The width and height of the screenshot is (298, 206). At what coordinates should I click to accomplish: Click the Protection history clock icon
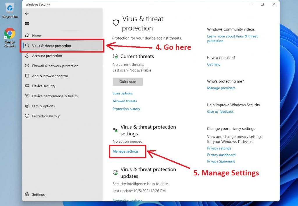27,116
